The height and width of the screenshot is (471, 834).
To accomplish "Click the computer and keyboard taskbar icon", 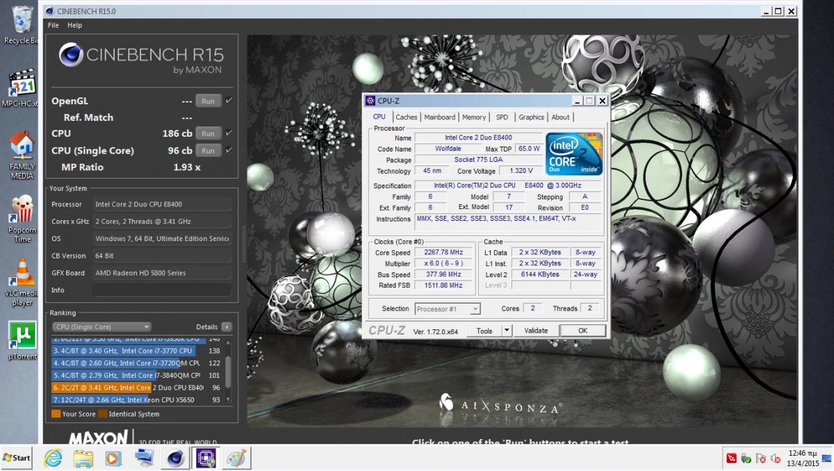I will point(145,458).
